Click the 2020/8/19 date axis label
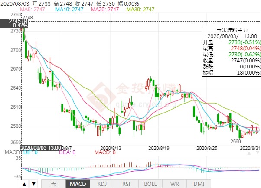The width and height of the screenshot is (261, 188). click(159, 148)
